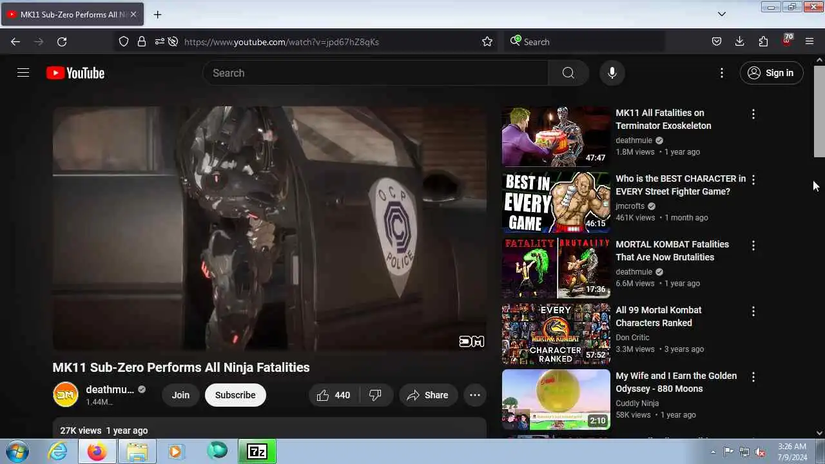Open deathmule channel under Terminator video

tap(634, 140)
